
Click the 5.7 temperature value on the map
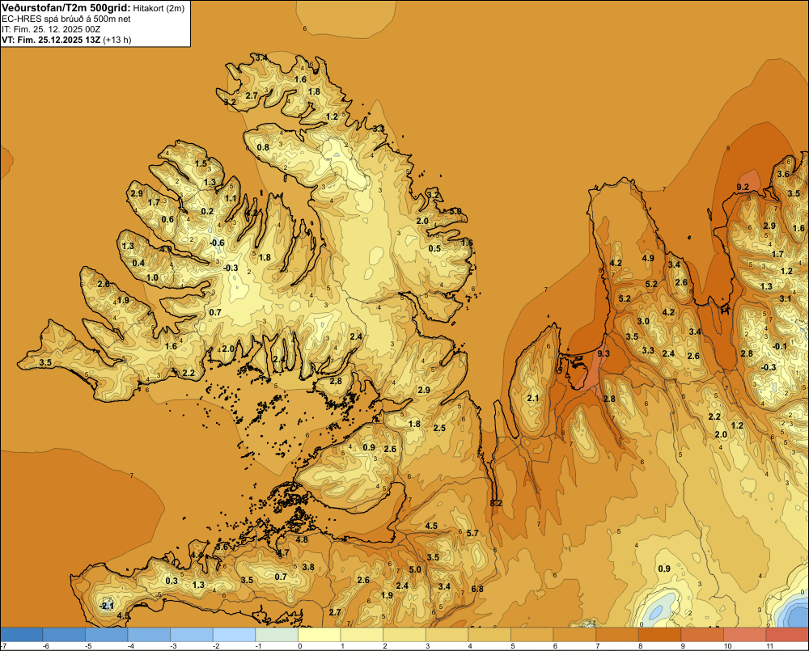(472, 533)
